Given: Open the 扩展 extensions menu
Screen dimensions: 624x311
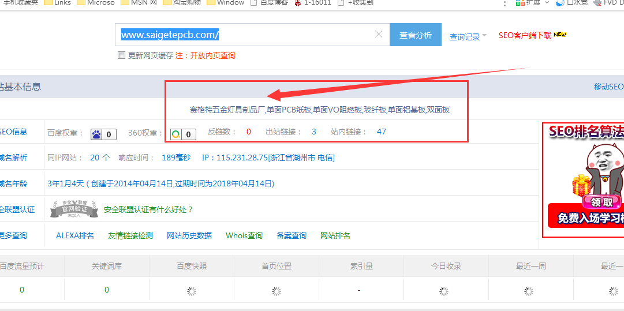Looking at the screenshot, I should click(x=532, y=3).
